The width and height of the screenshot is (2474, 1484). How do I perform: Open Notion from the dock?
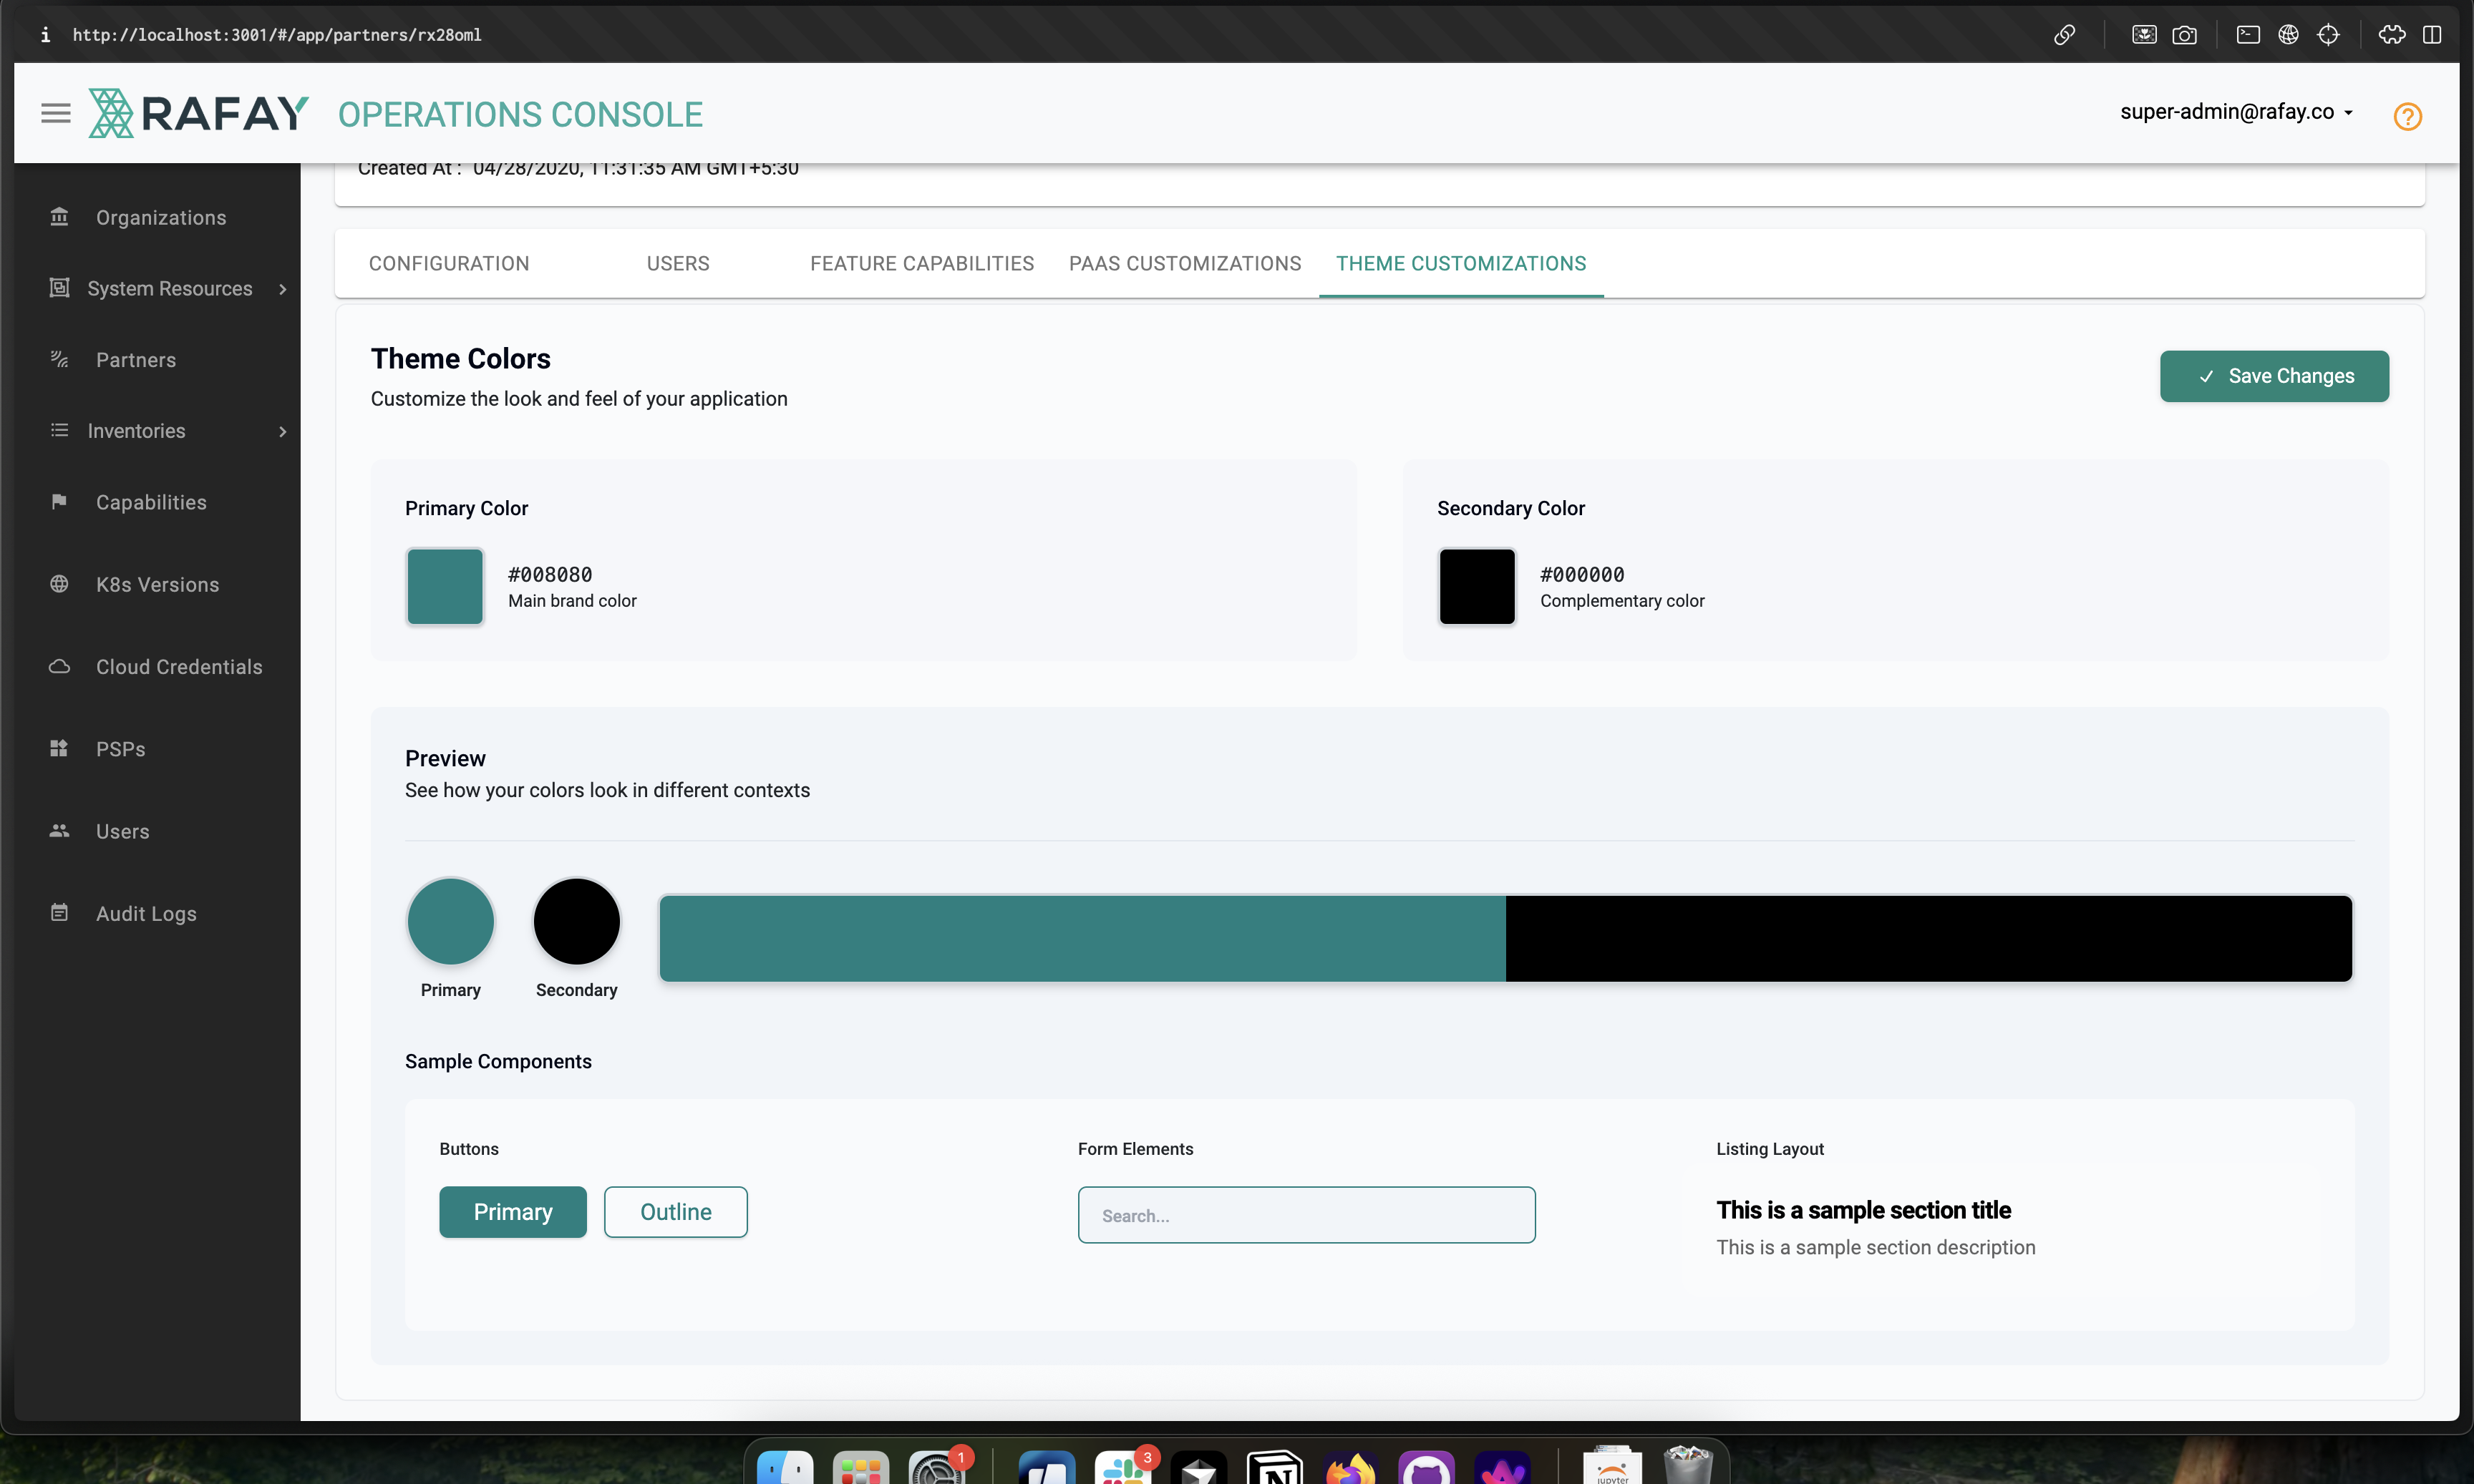point(1274,1466)
